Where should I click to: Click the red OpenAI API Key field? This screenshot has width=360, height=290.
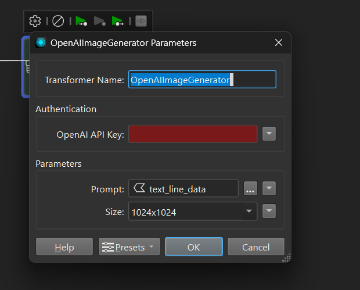coord(192,134)
